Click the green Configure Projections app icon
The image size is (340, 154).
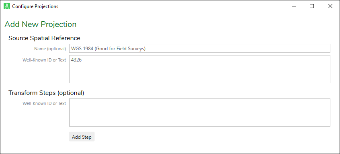pos(7,6)
